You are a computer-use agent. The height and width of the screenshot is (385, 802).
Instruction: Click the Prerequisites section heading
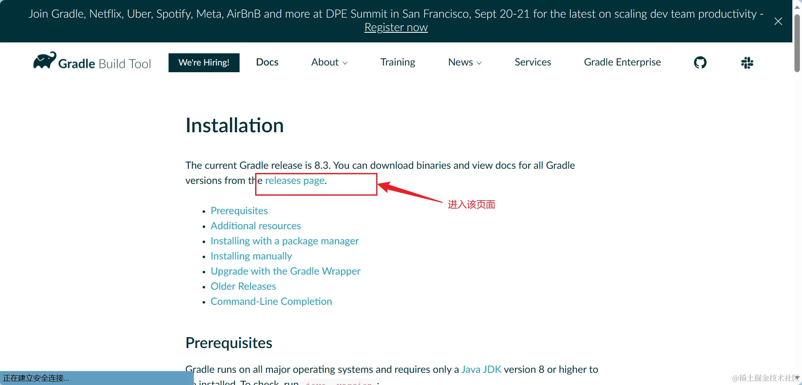(x=229, y=343)
